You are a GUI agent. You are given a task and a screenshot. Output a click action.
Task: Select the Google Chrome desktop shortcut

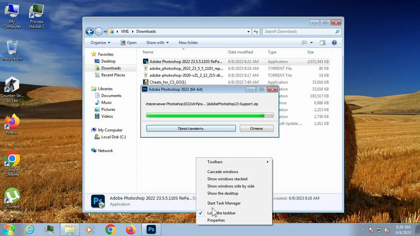12,164
